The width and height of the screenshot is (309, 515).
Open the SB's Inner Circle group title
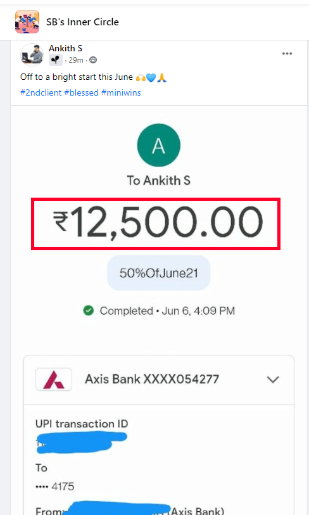pos(82,22)
